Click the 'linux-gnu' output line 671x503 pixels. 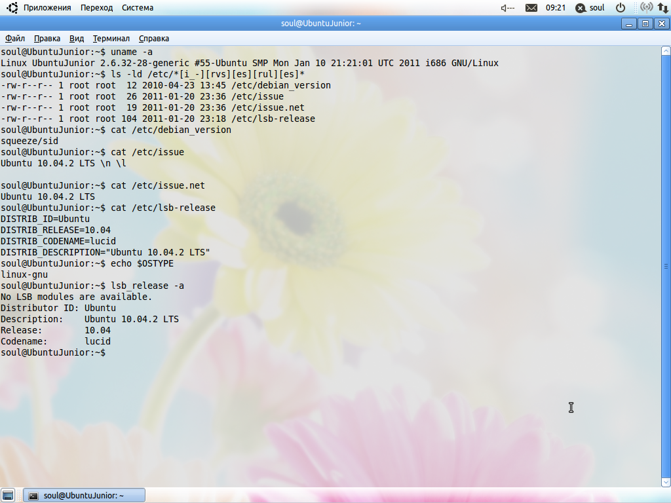24,274
